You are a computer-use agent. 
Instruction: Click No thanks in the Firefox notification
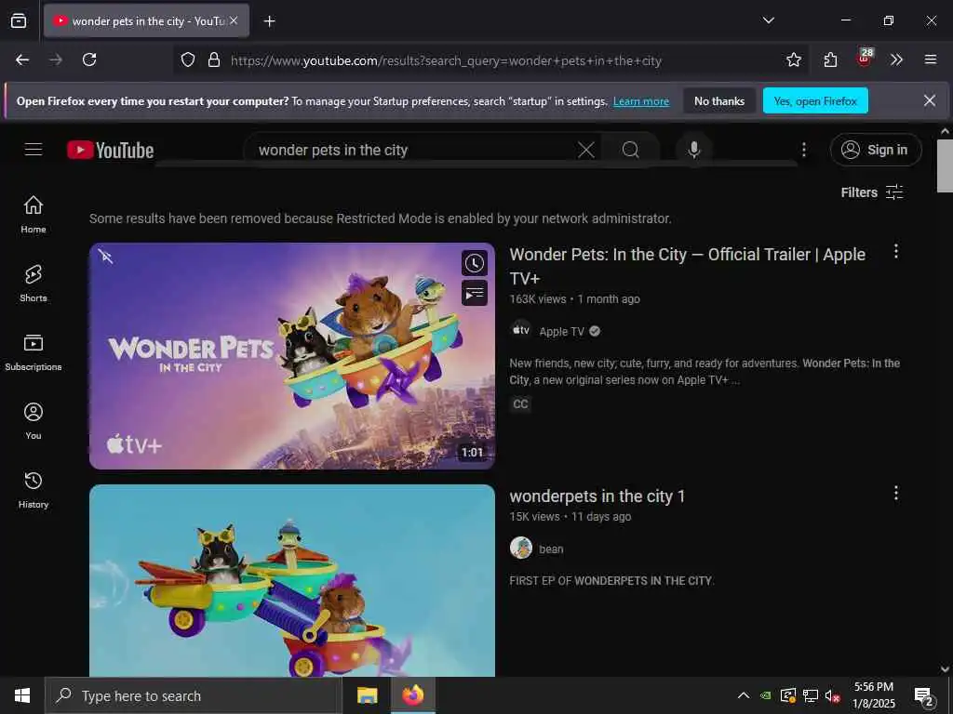[719, 101]
